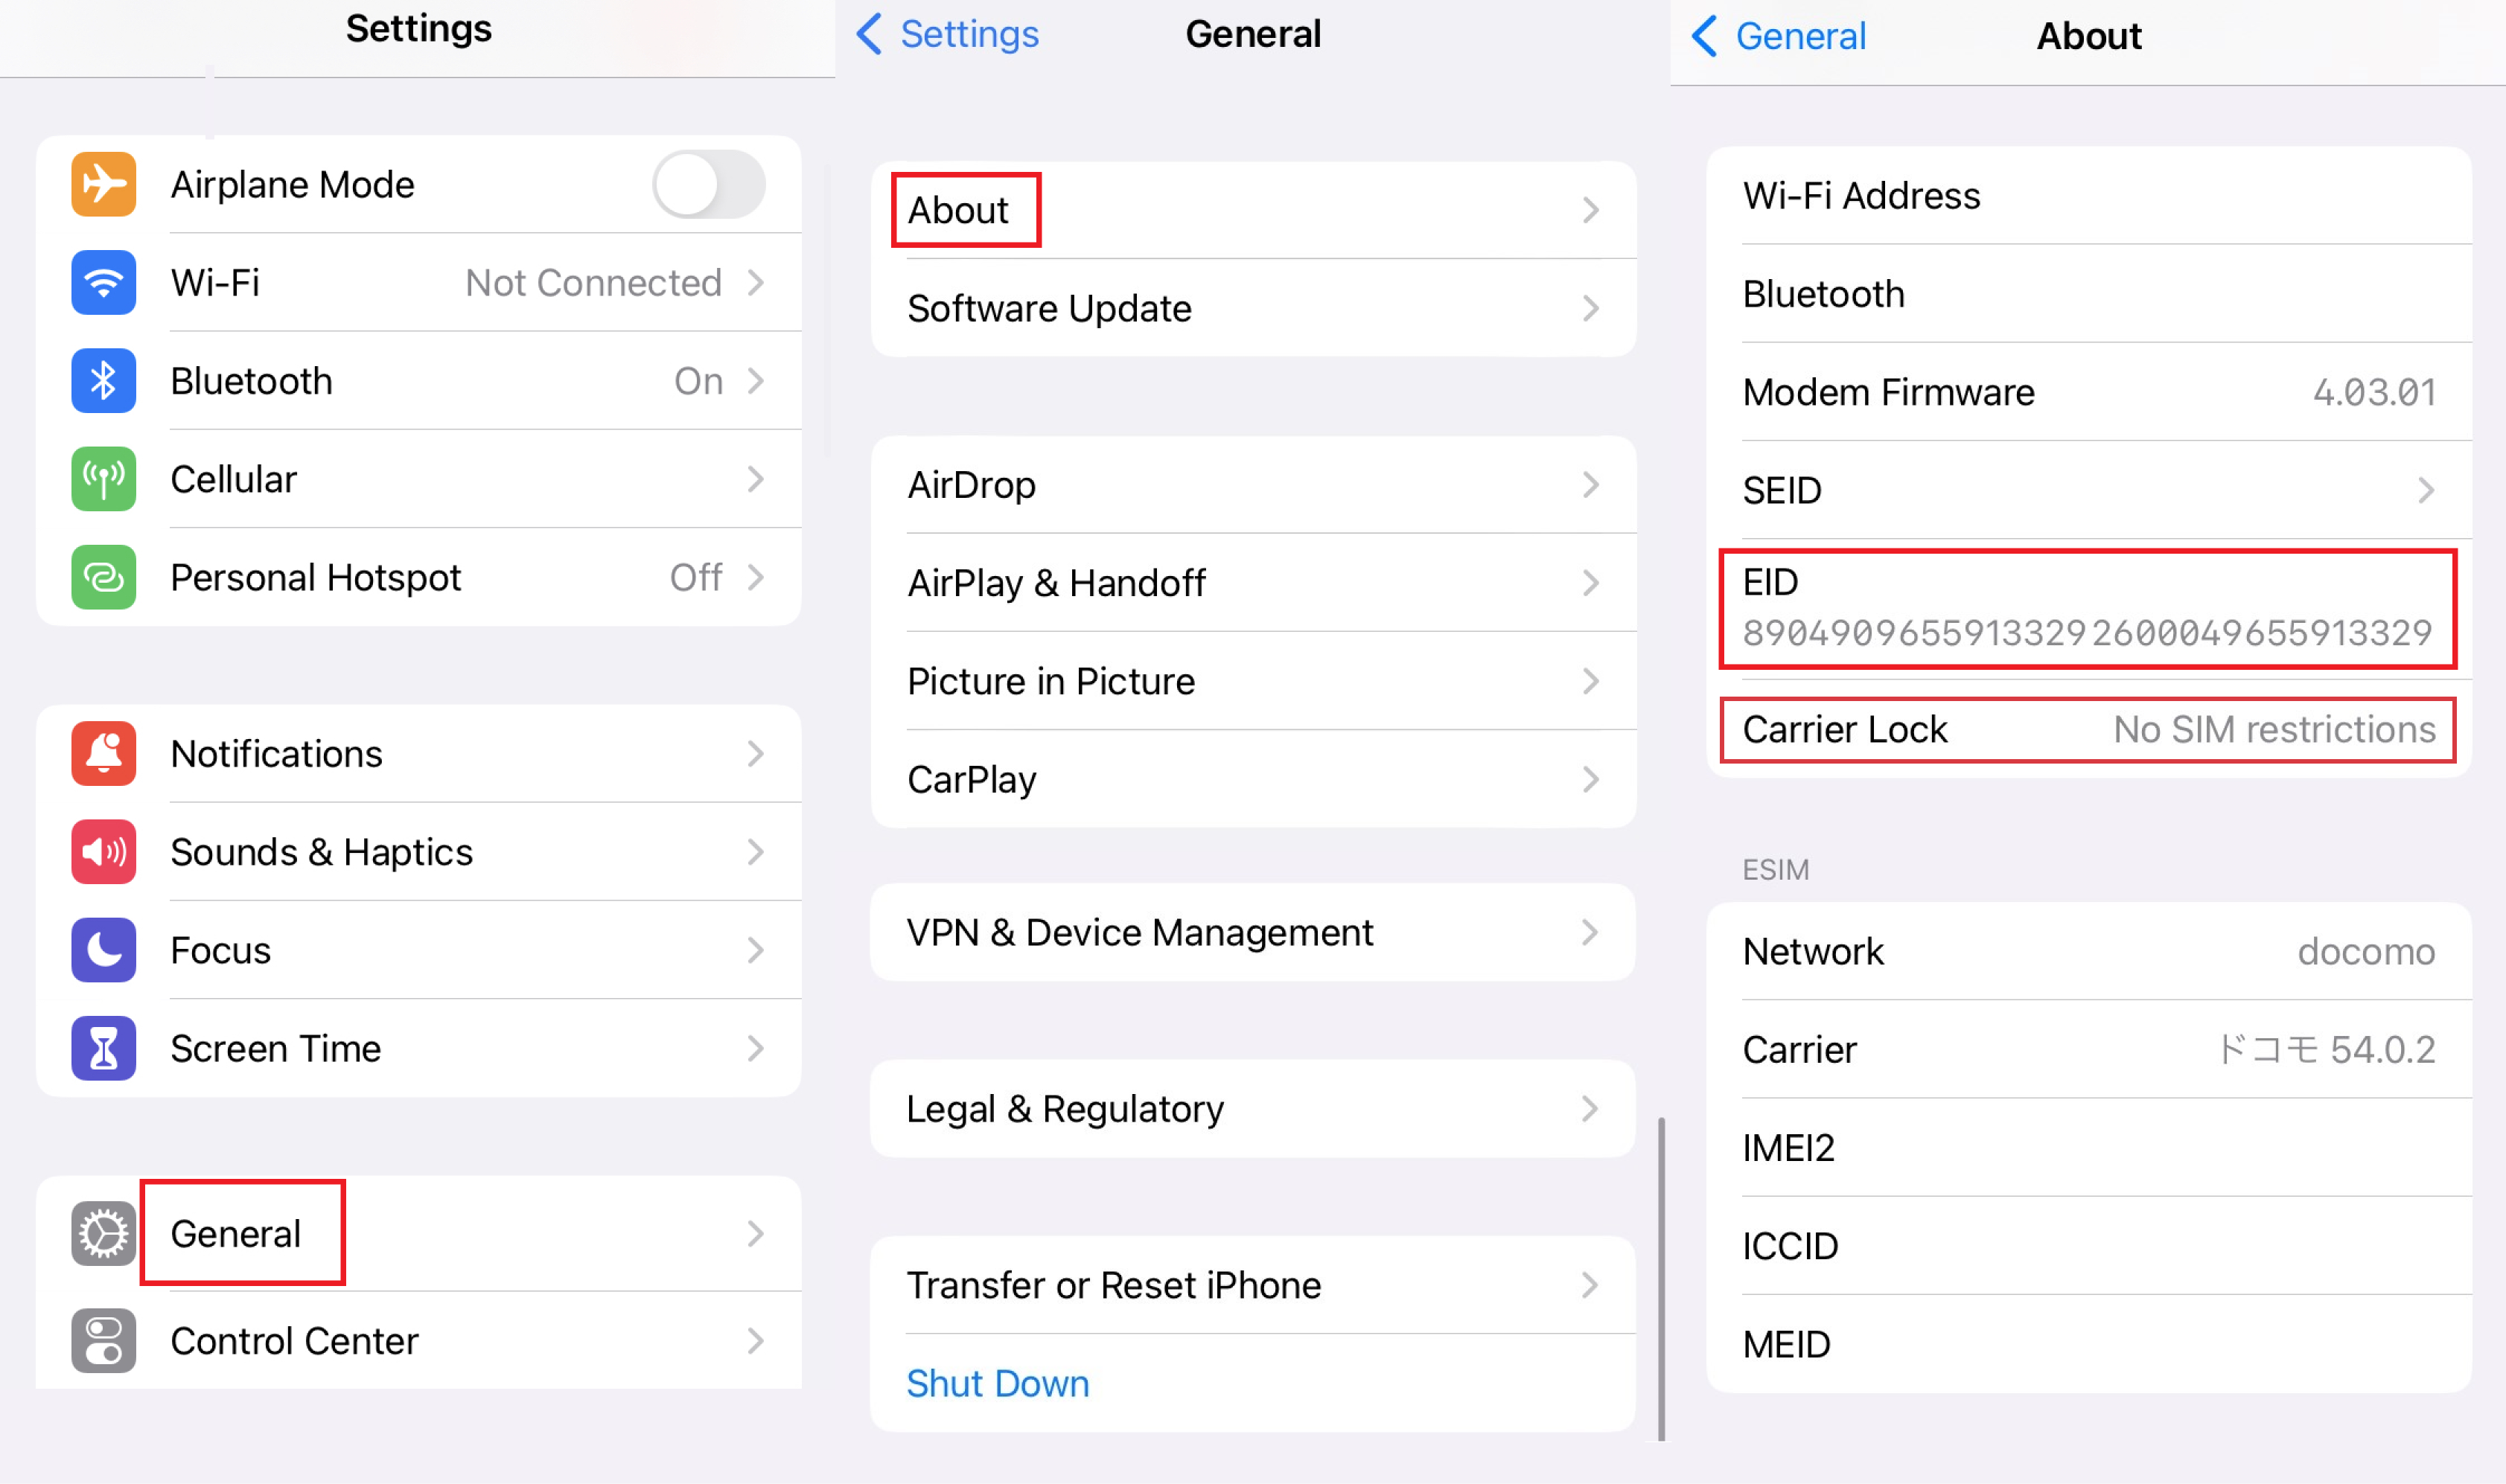This screenshot has width=2506, height=1484.
Task: Tap the Bluetooth settings icon
Action: 103,381
